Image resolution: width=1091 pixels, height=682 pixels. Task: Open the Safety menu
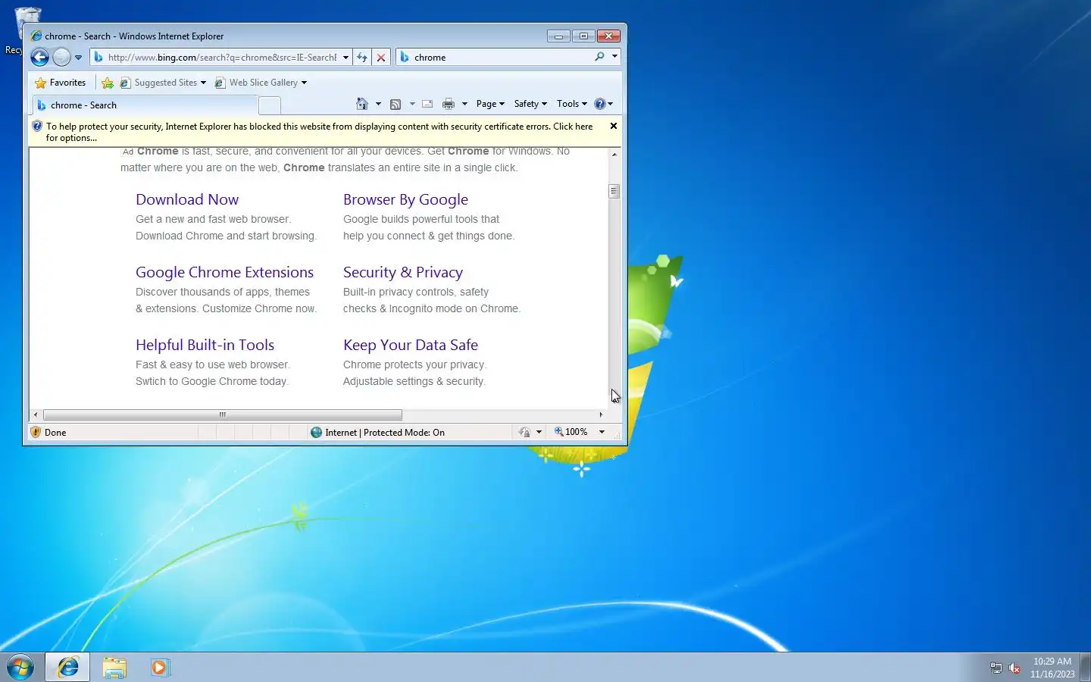[530, 104]
